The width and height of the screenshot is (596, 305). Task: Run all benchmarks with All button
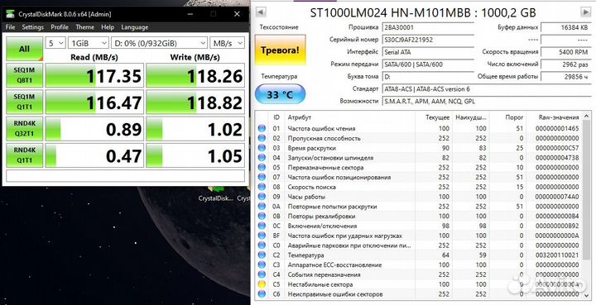point(25,49)
